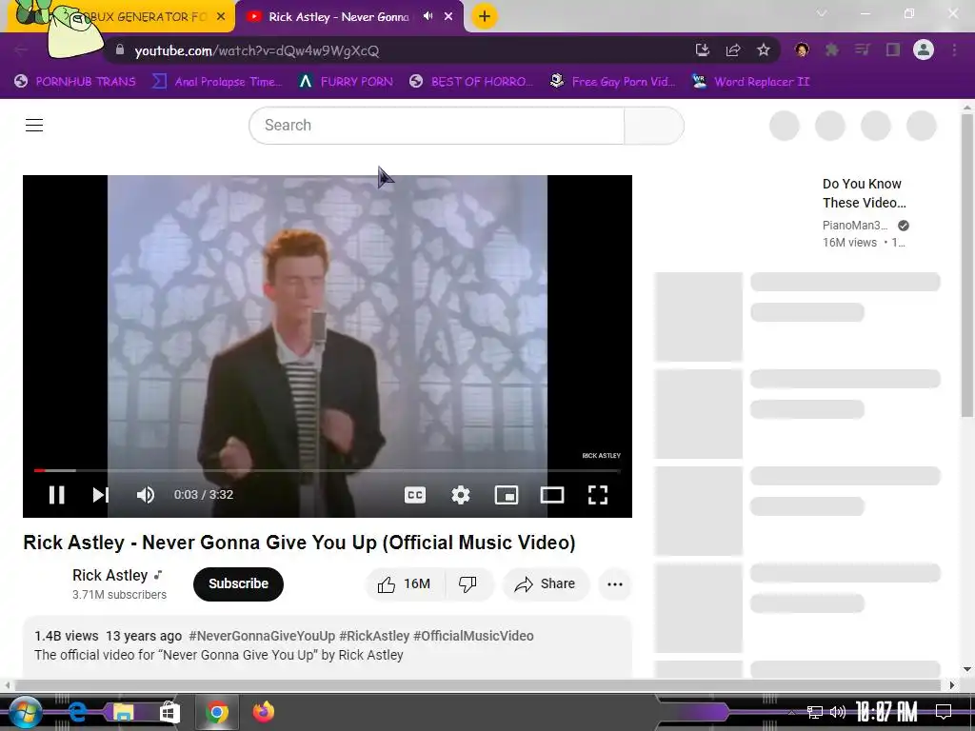Open Microsoft Store from taskbar
975x731 pixels.
coord(169,712)
